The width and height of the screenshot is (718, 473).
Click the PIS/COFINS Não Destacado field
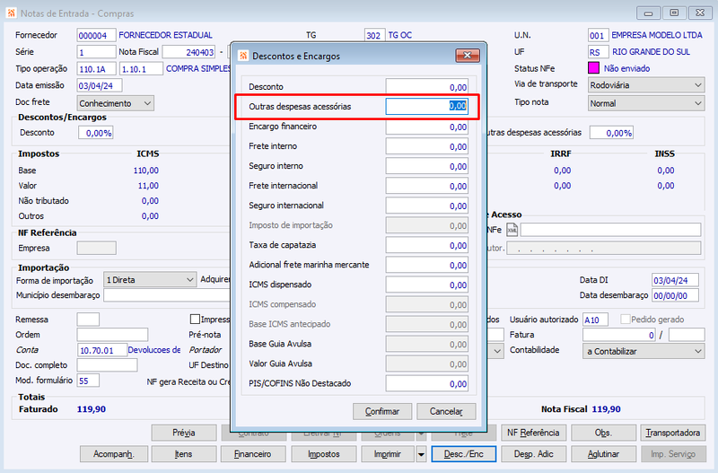point(427,383)
